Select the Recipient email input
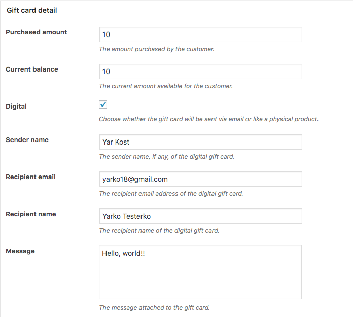Screen dimensions: 353x317 pyautogui.click(x=200, y=179)
